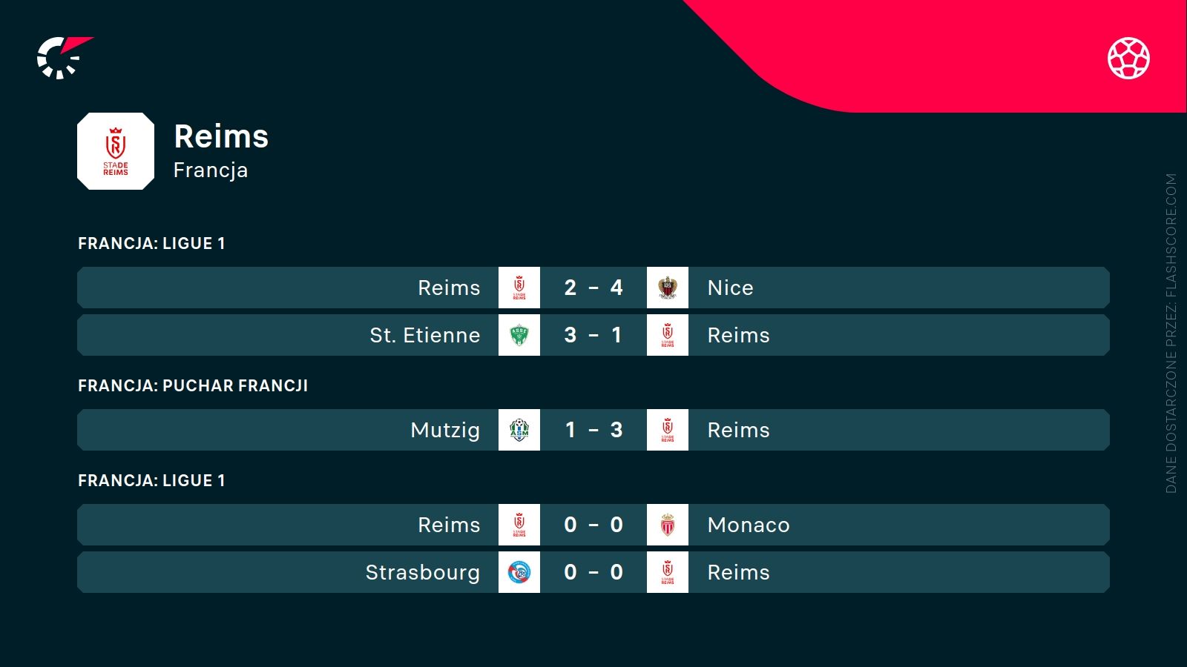This screenshot has width=1187, height=667.
Task: Click the Reims heading title
Action: click(x=221, y=136)
